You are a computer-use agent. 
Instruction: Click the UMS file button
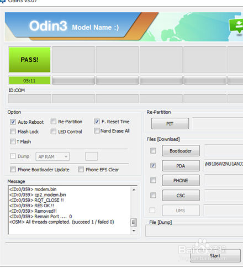tap(181, 211)
